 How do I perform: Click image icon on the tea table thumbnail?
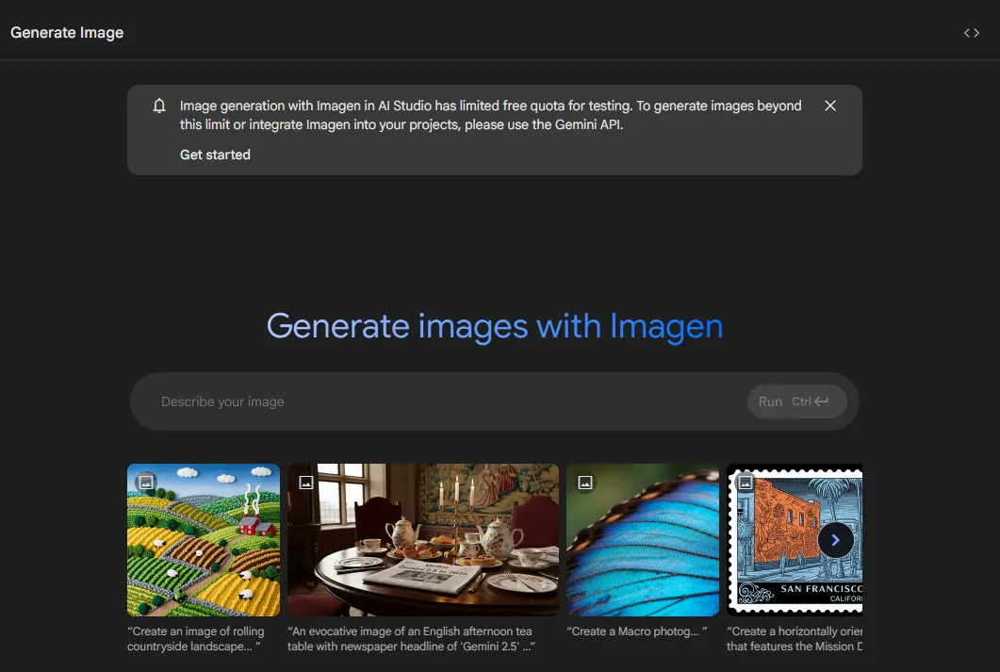pos(306,483)
